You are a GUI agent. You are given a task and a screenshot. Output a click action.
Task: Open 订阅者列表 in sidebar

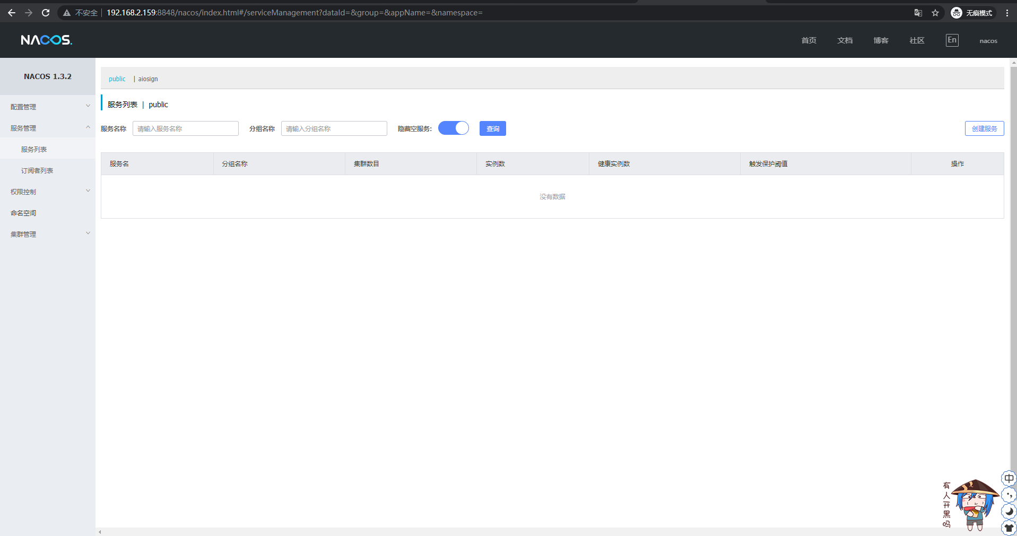37,170
